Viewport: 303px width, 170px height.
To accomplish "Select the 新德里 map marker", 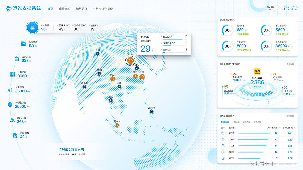I will [84, 86].
